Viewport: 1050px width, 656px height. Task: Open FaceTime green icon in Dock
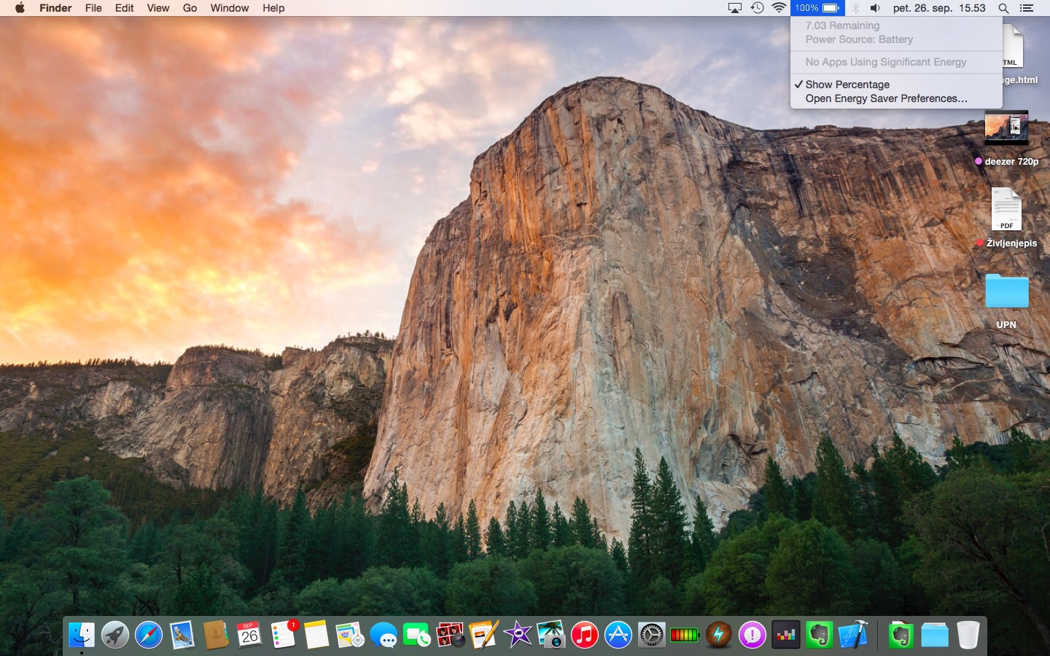(417, 635)
